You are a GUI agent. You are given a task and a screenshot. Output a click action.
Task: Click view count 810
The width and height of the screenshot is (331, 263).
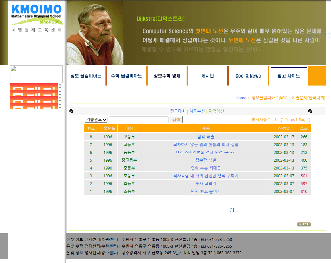coord(304,191)
